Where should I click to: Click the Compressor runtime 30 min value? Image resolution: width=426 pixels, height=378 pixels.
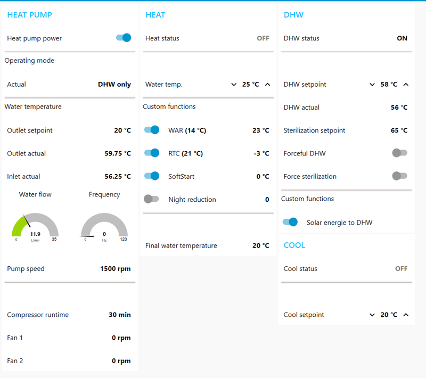coord(120,315)
